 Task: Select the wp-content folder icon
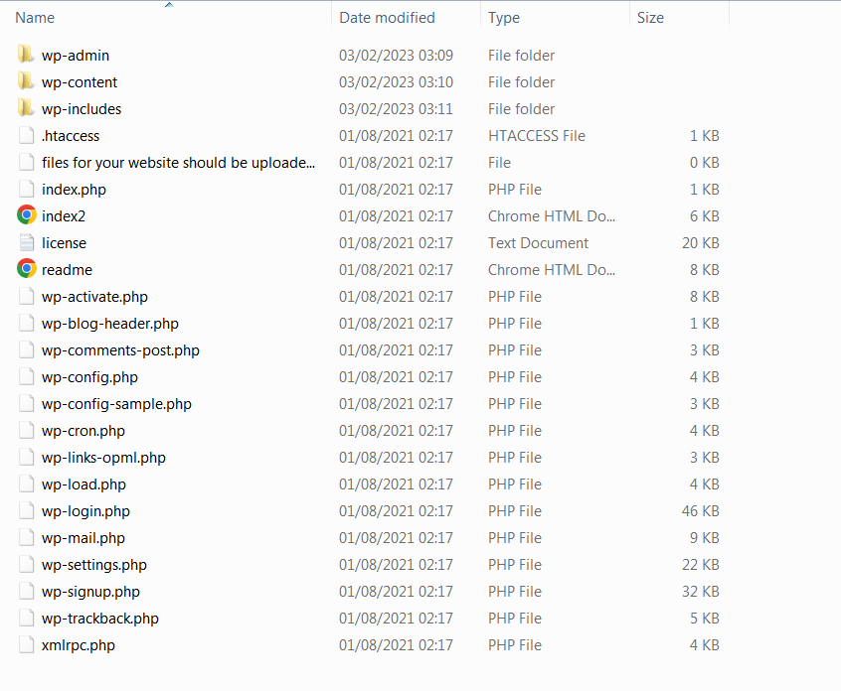[26, 82]
